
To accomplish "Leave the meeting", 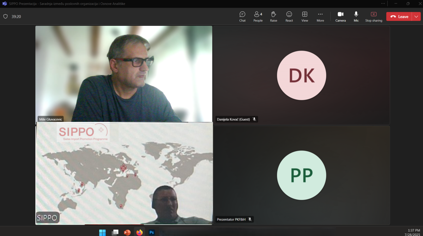I will (400, 16).
